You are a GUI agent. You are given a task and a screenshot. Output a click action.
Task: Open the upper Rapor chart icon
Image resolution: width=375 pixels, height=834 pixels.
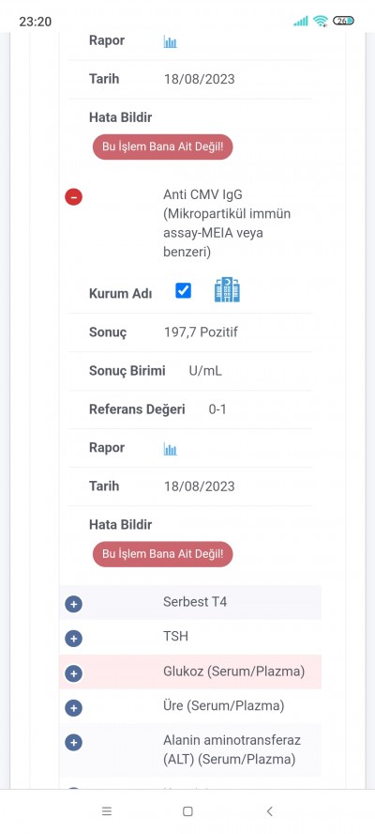point(170,41)
